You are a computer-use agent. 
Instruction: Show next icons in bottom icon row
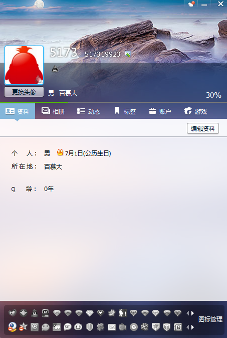tap(193, 327)
